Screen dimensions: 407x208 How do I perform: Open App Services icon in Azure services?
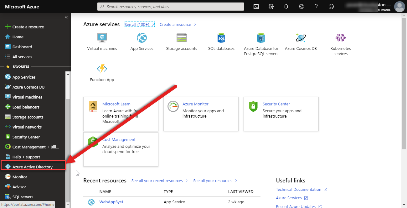pyautogui.click(x=142, y=38)
